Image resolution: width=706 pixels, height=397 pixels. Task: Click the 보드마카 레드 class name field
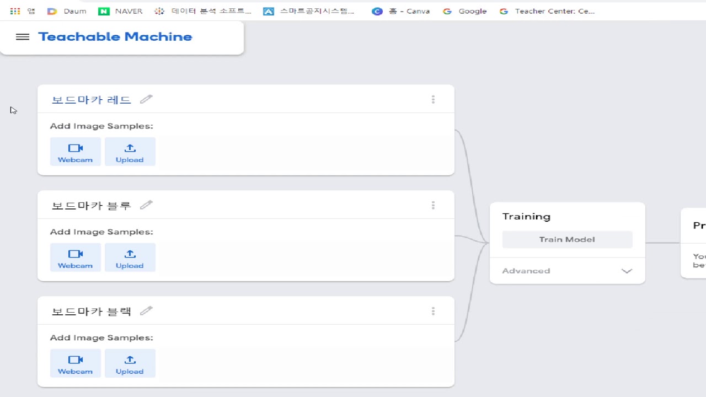pos(92,100)
